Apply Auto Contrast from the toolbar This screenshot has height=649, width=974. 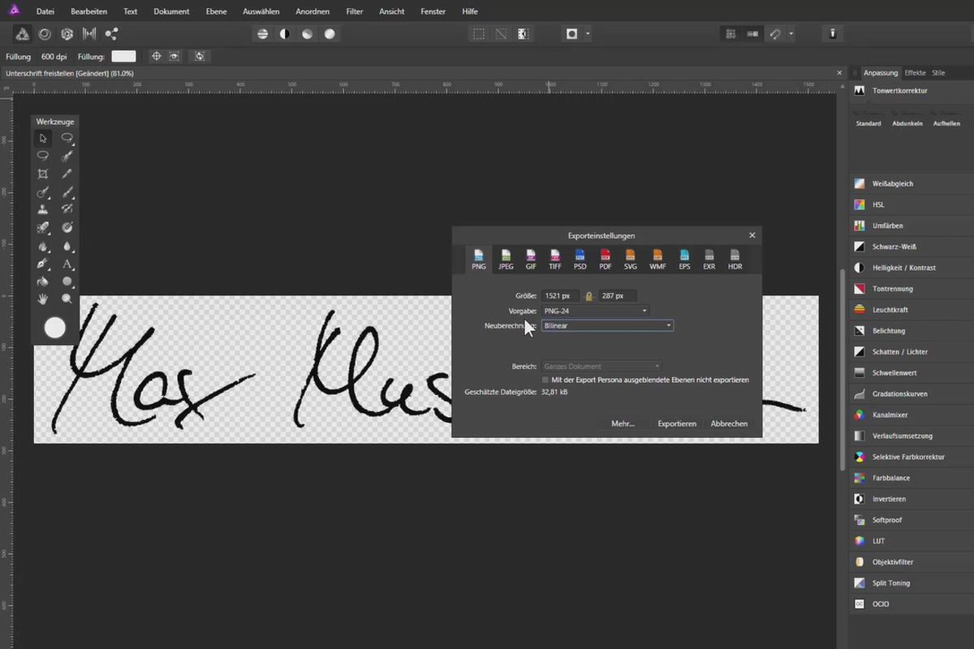click(x=285, y=34)
